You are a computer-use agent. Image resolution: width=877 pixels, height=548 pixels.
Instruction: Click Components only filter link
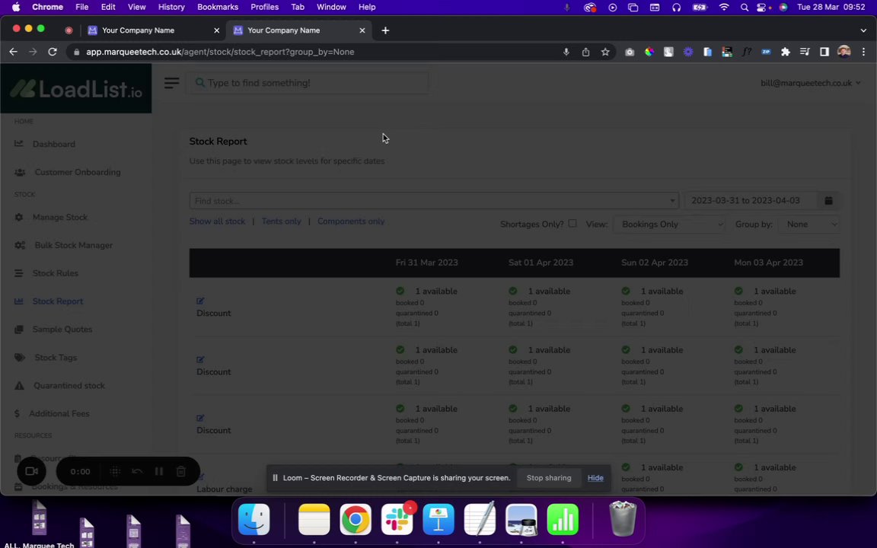coord(351,221)
